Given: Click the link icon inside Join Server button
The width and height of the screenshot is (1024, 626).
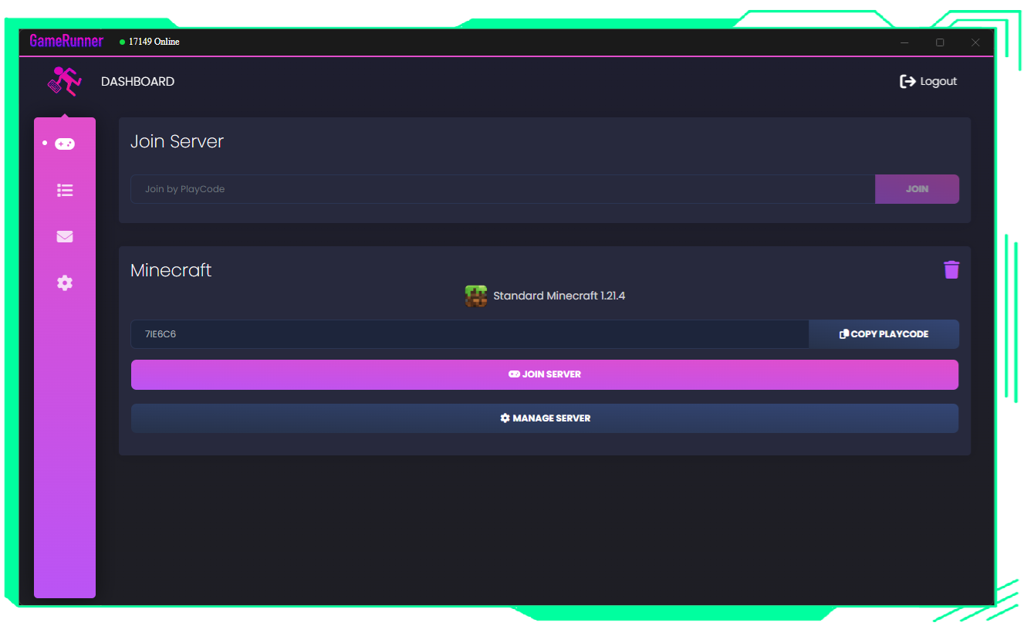Looking at the screenshot, I should 514,374.
